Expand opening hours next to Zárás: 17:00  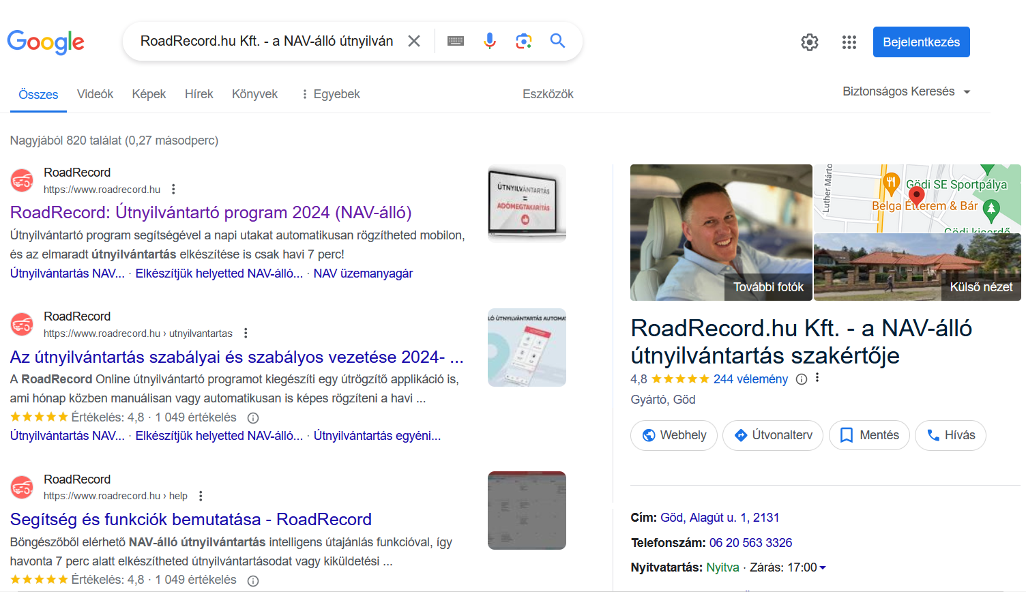tap(823, 567)
